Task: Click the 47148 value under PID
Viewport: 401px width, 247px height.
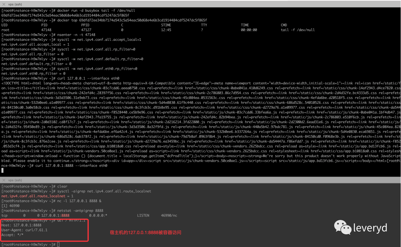Action: coord(46,30)
